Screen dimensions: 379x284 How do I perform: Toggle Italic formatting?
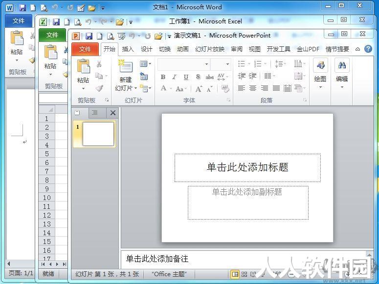click(174, 77)
